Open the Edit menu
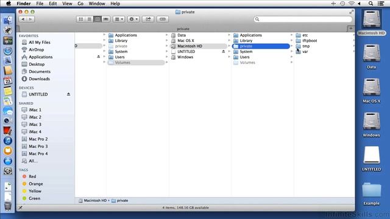The width and height of the screenshot is (390, 219). pos(53,4)
